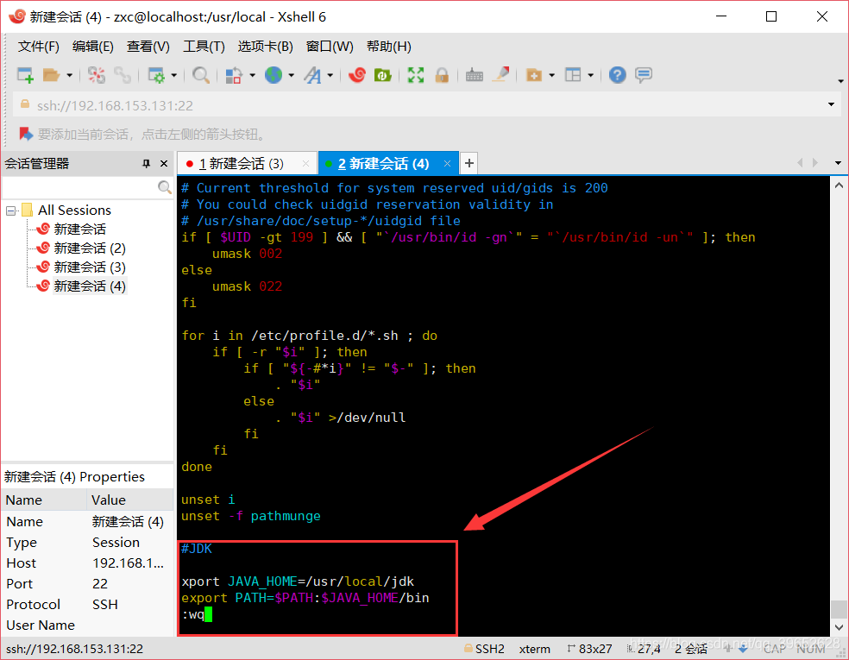Image resolution: width=849 pixels, height=660 pixels.
Task: Open the Properties icon dropdown arrow
Action: 173,75
